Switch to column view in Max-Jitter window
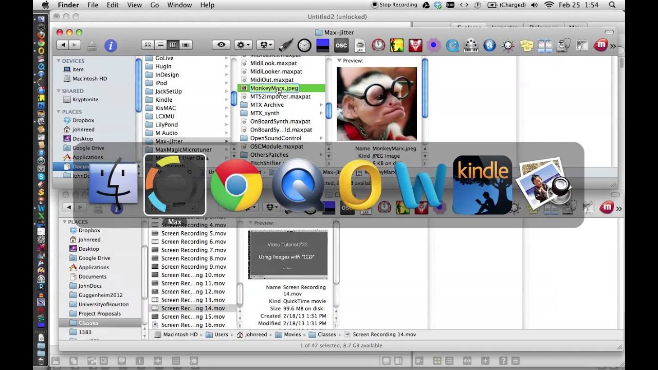The image size is (658, 370). tap(173, 45)
